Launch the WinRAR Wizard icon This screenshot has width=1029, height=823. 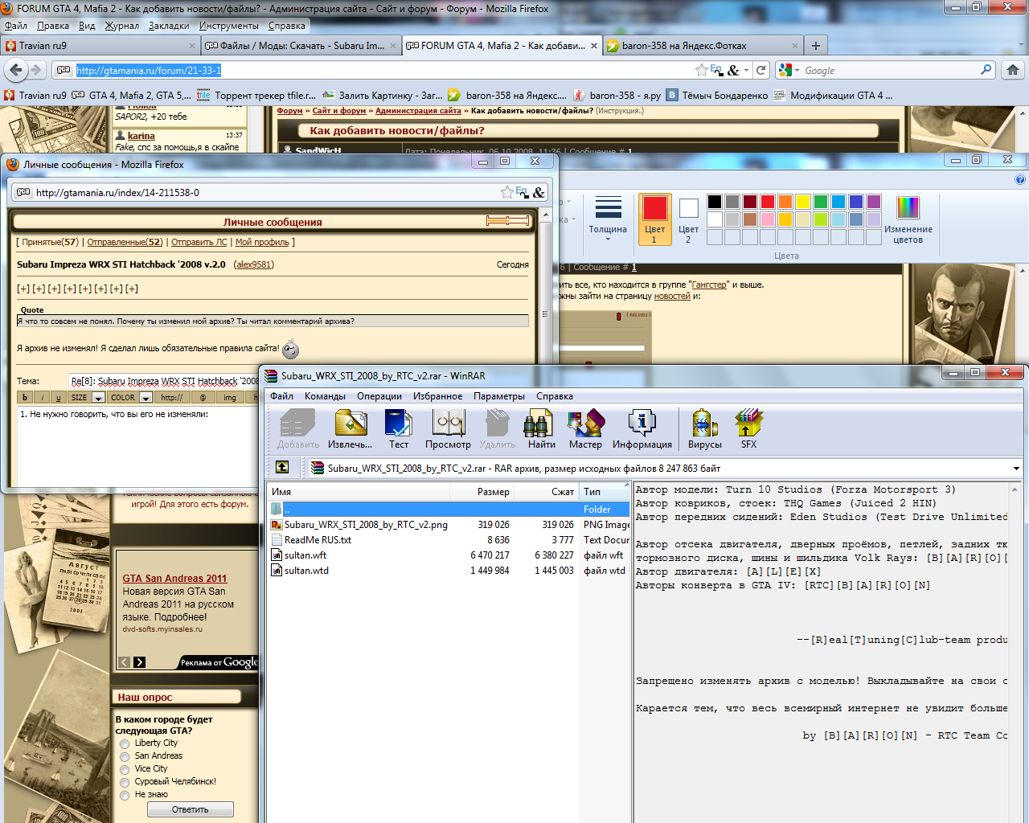click(585, 428)
